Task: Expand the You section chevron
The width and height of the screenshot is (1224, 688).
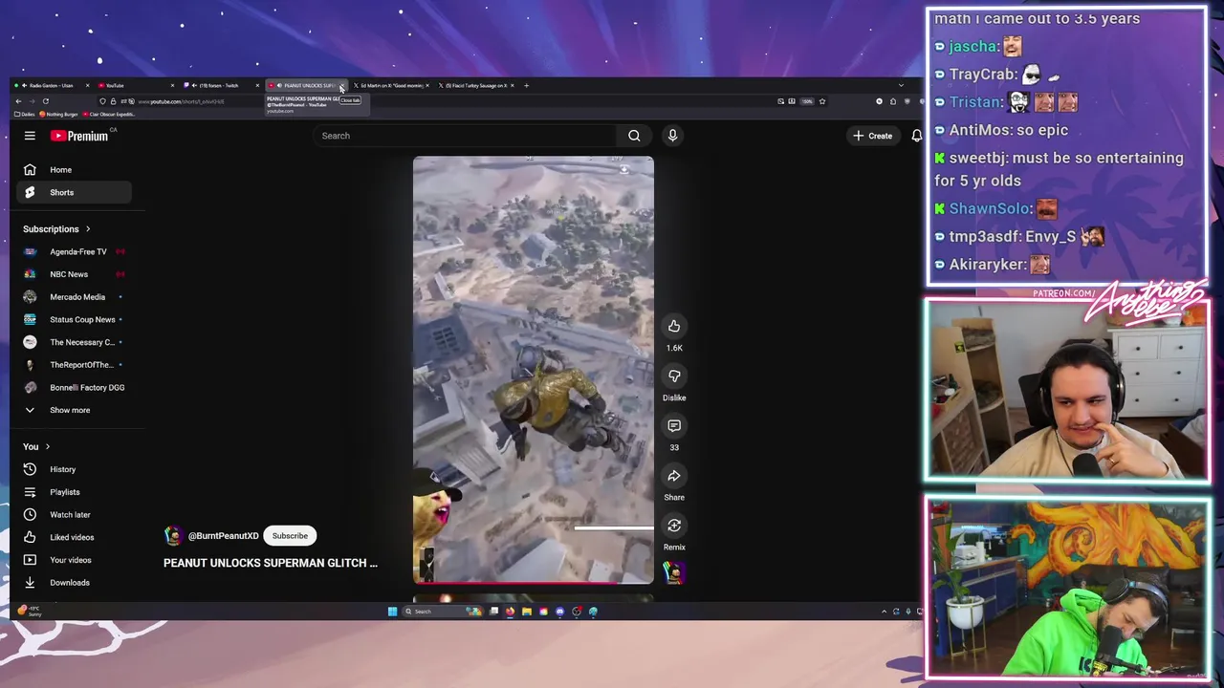Action: pos(47,447)
